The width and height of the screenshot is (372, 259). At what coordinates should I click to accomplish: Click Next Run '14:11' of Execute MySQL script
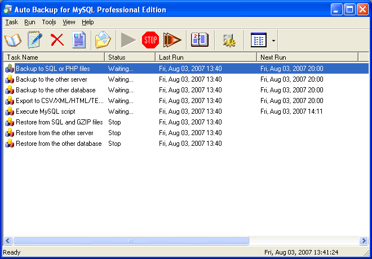point(291,111)
